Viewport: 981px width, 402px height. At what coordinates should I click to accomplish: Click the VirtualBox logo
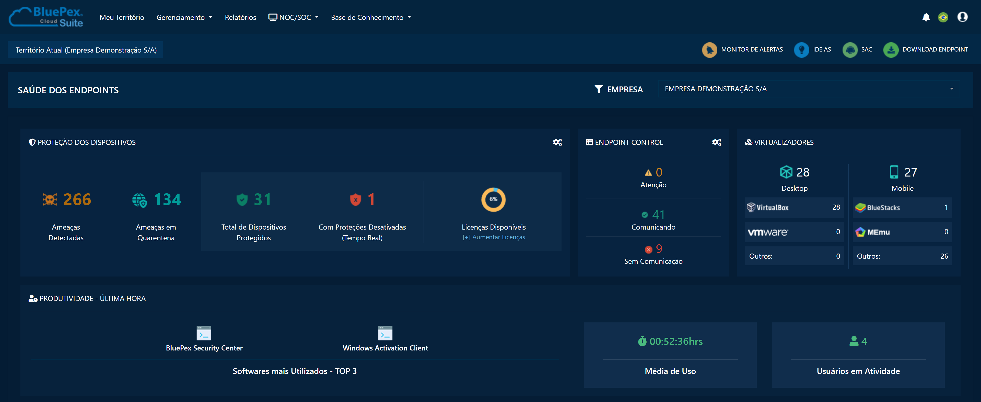[767, 207]
